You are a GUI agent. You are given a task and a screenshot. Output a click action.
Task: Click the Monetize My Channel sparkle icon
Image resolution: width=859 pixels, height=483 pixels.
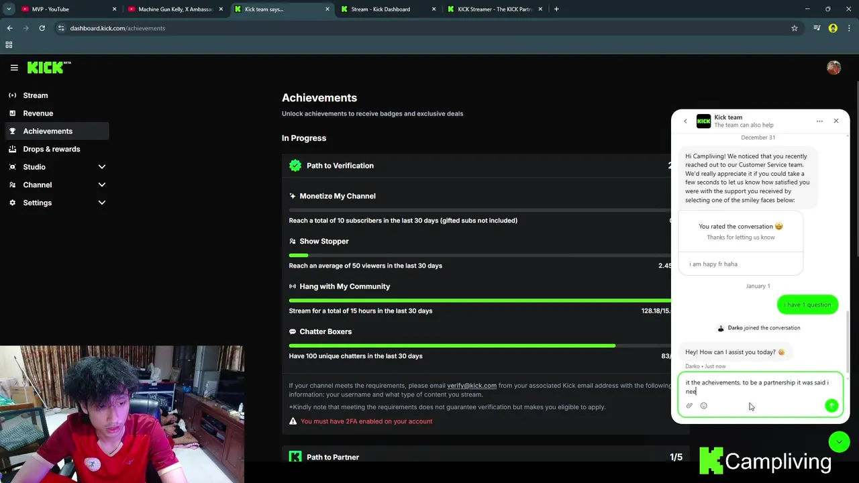click(293, 196)
